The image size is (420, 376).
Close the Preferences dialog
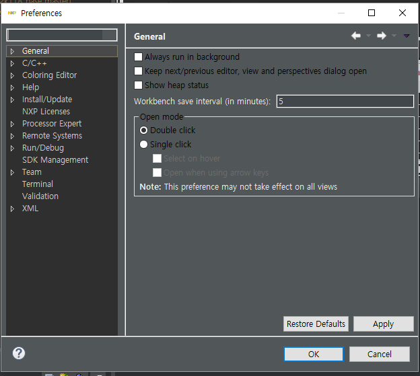pyautogui.click(x=403, y=13)
